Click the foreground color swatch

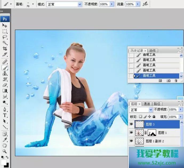click(3, 162)
